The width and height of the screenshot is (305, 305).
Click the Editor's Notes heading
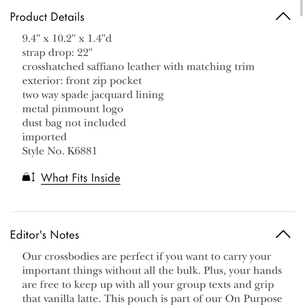coord(45,235)
